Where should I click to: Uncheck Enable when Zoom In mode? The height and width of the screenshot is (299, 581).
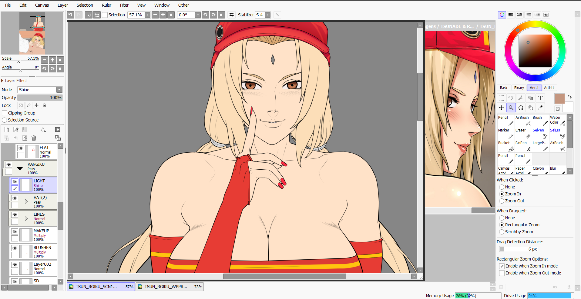[x=502, y=266]
